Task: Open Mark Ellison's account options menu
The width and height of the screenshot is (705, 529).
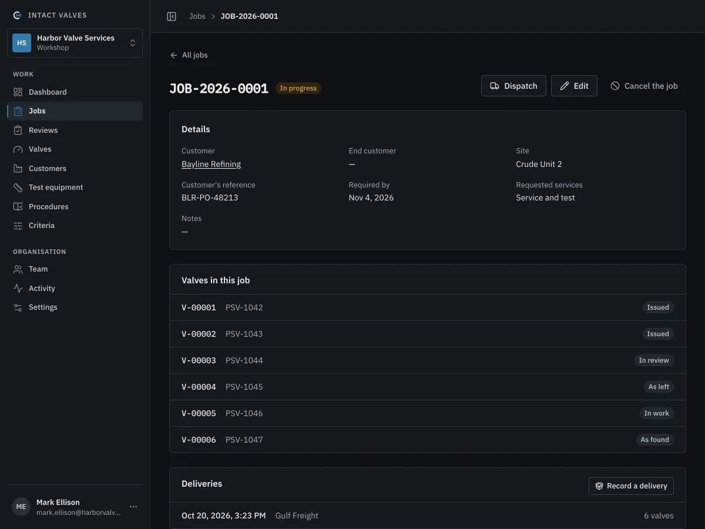Action: coord(133,507)
